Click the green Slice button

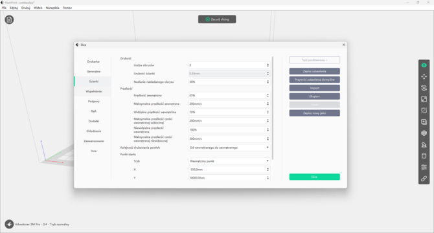point(314,177)
